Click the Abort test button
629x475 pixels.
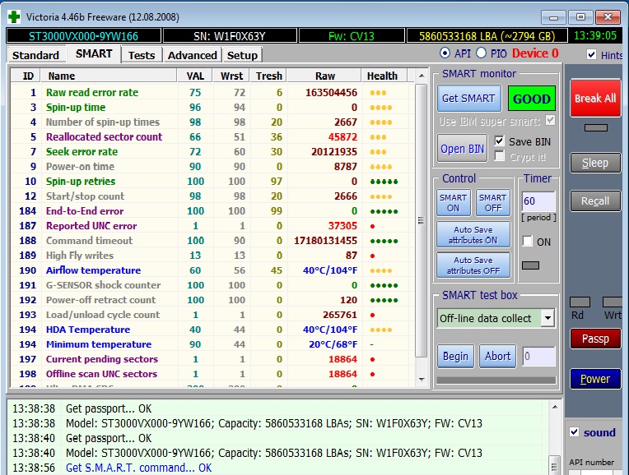click(498, 356)
